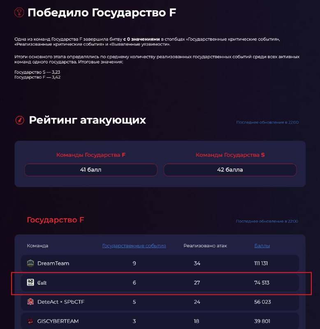Click the Cult team logo icon
The image size is (320, 329).
coord(30,283)
